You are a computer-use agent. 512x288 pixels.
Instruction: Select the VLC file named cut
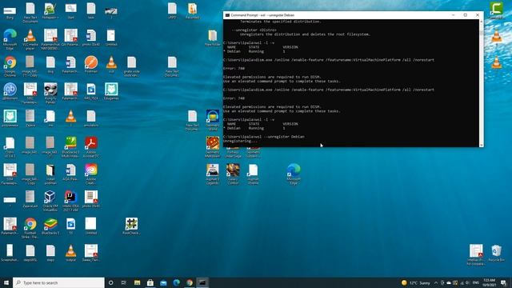coord(111,64)
